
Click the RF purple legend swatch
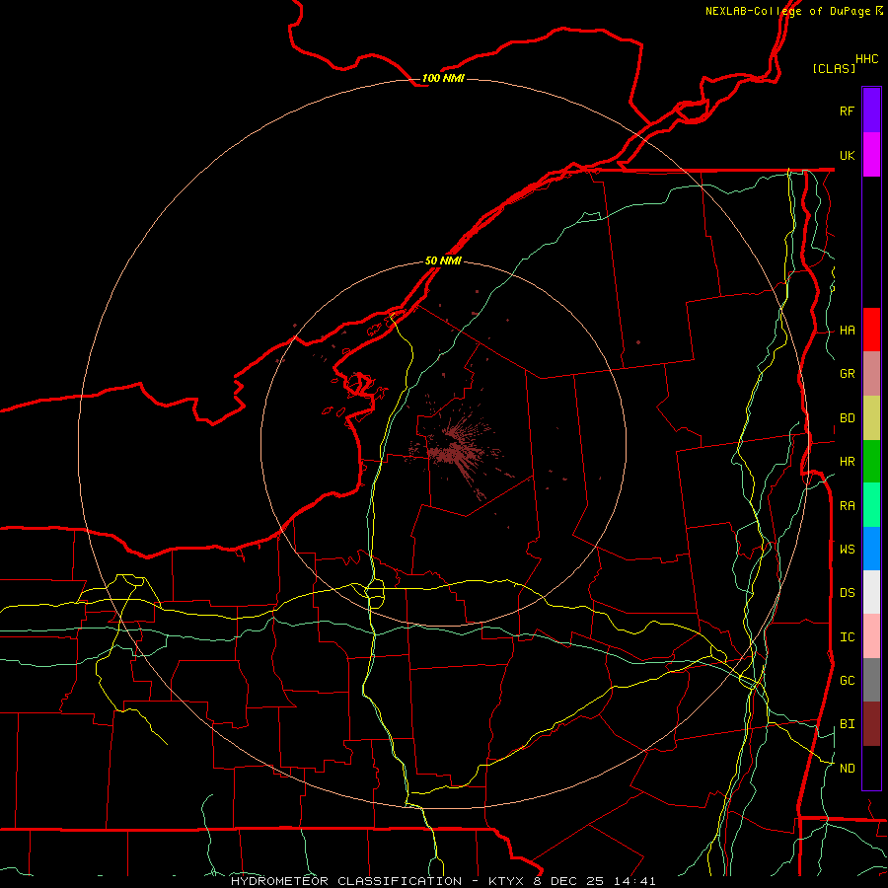(x=871, y=111)
